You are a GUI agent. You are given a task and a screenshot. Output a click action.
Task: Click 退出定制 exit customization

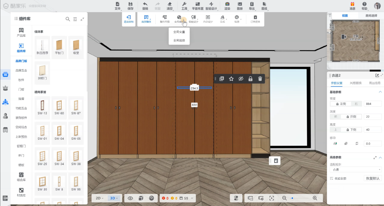(x=129, y=19)
